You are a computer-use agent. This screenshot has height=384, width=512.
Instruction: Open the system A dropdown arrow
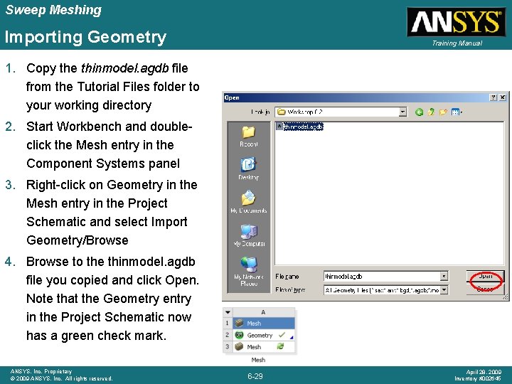coord(228,312)
